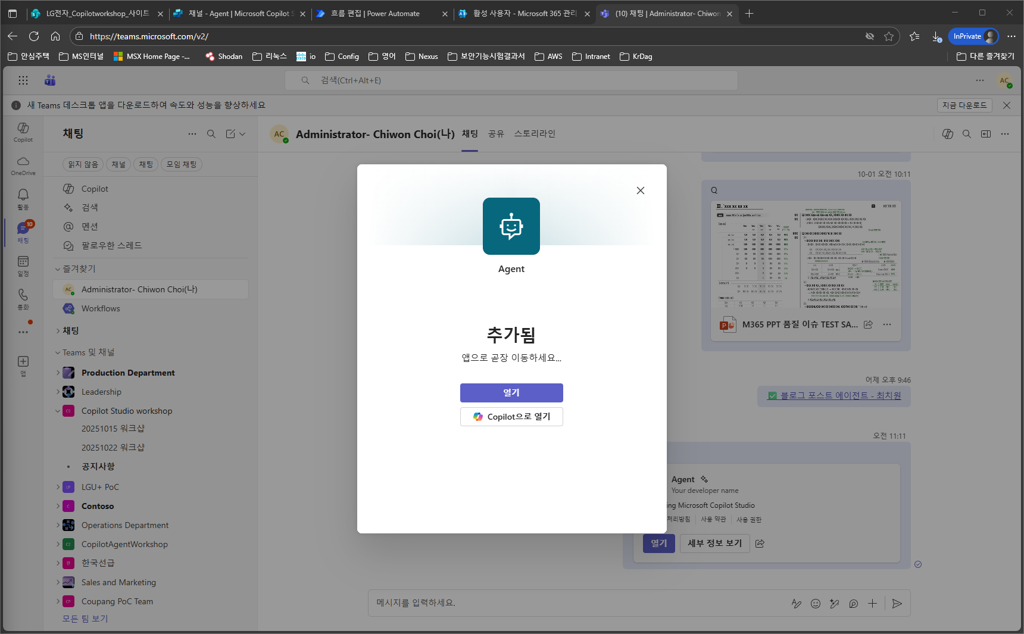
Task: Click the send message arrow icon
Action: pyautogui.click(x=897, y=604)
